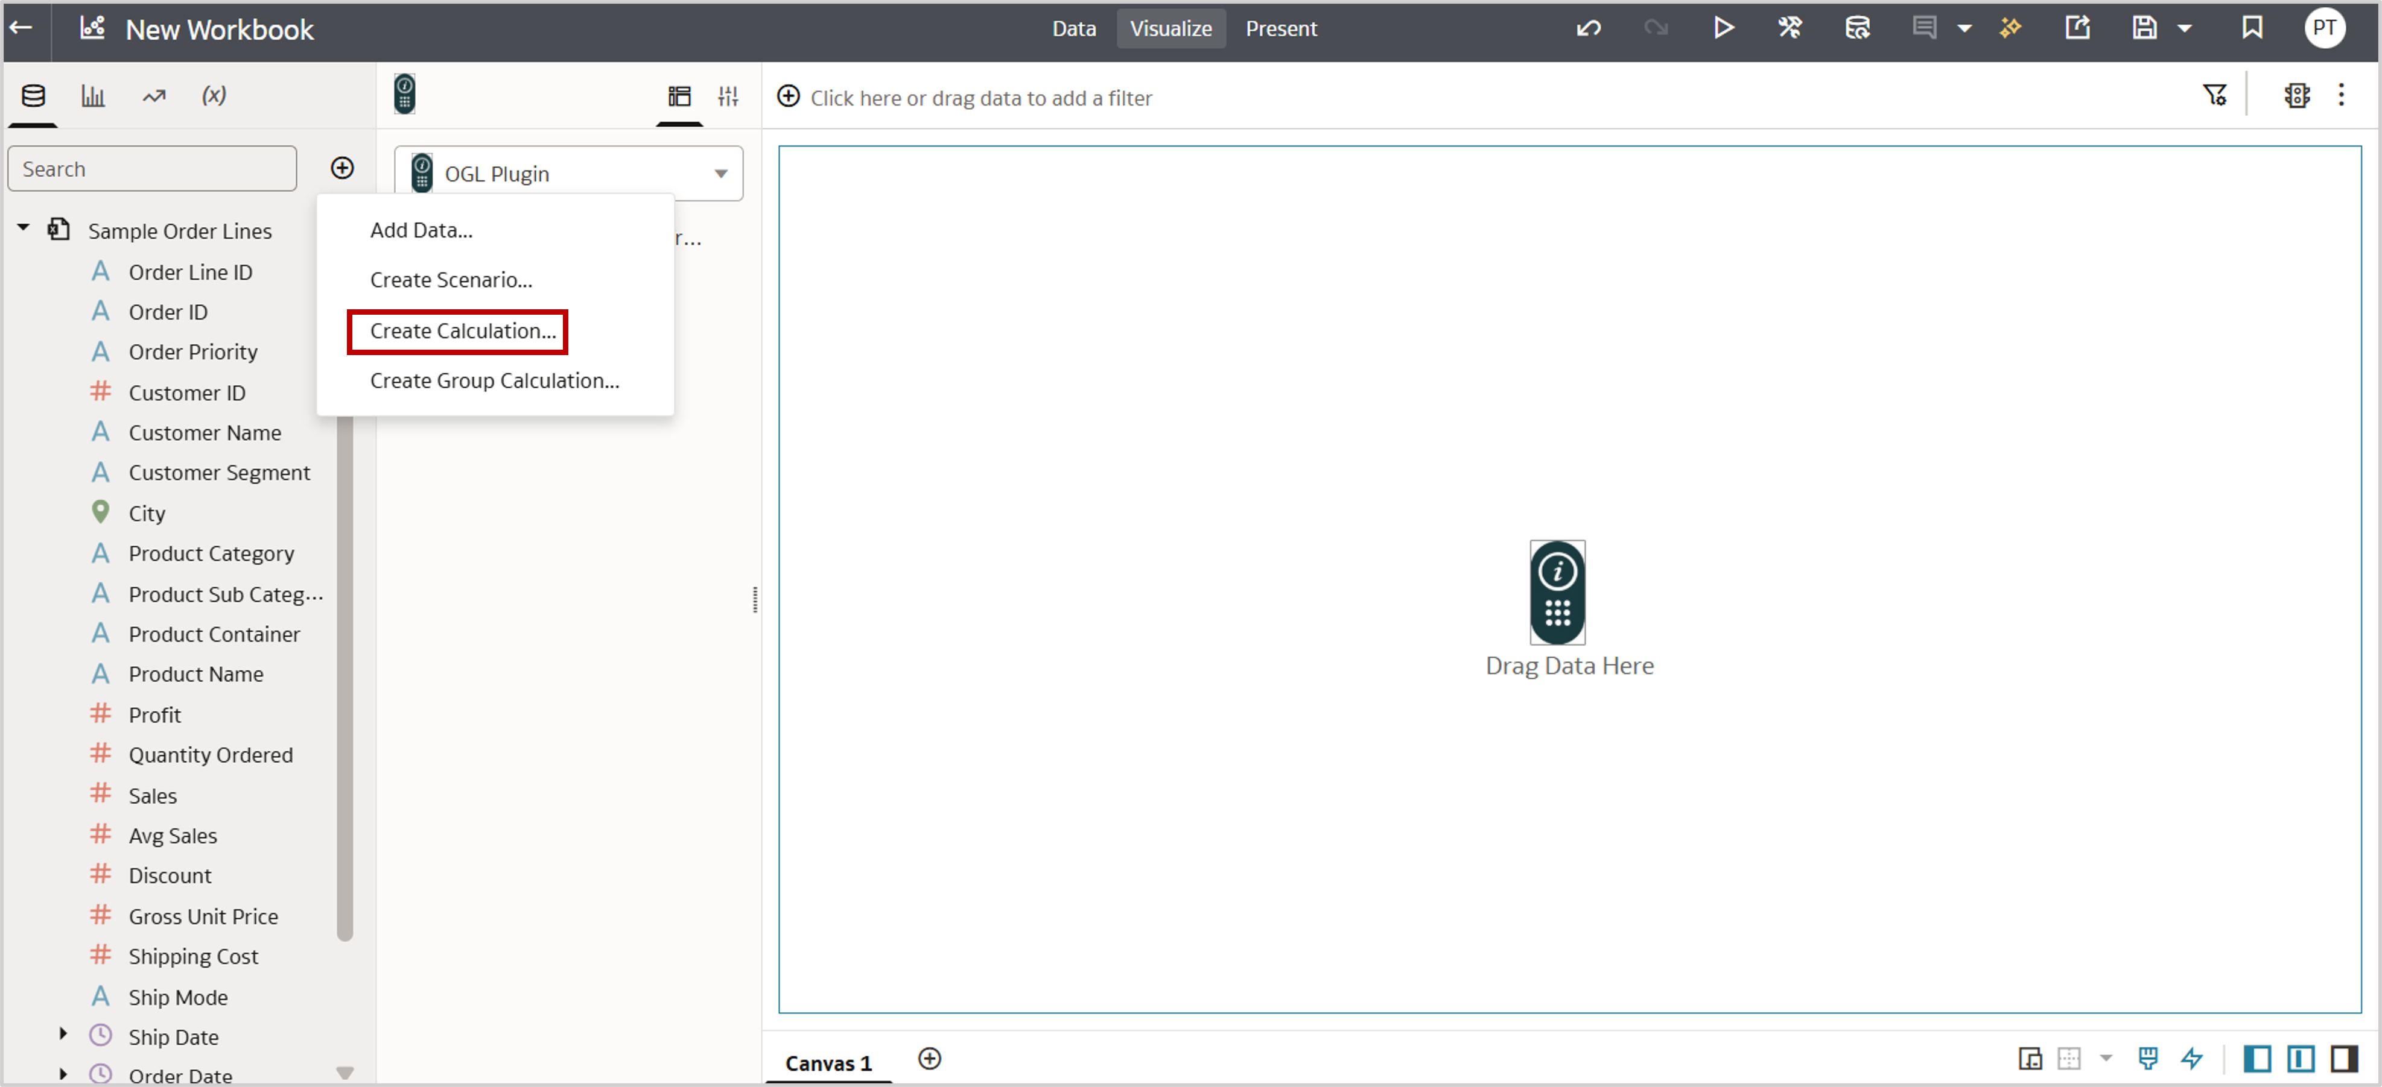This screenshot has width=2382, height=1087.
Task: Open the Analytics trend-line pane icon
Action: [x=153, y=95]
